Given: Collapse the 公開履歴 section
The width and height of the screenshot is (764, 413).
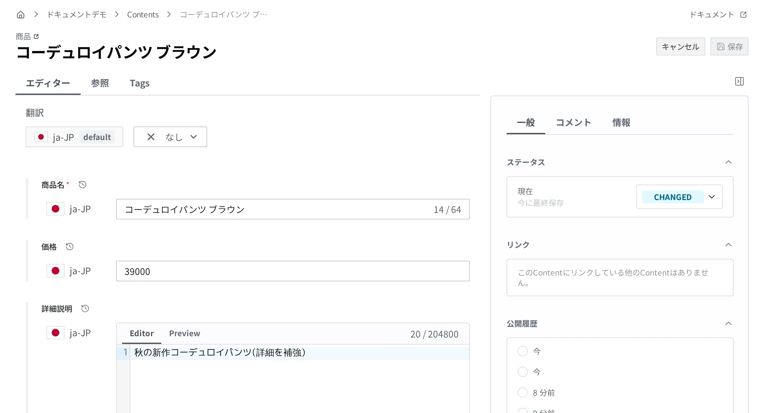Looking at the screenshot, I should [729, 323].
